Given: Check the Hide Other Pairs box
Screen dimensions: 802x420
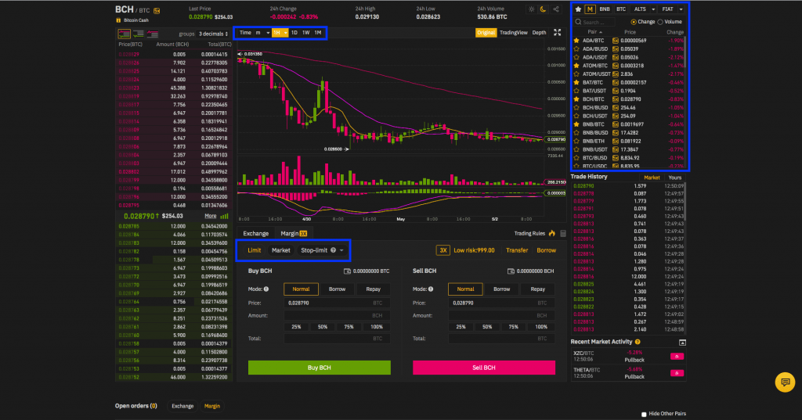Looking at the screenshot, I should [x=644, y=414].
